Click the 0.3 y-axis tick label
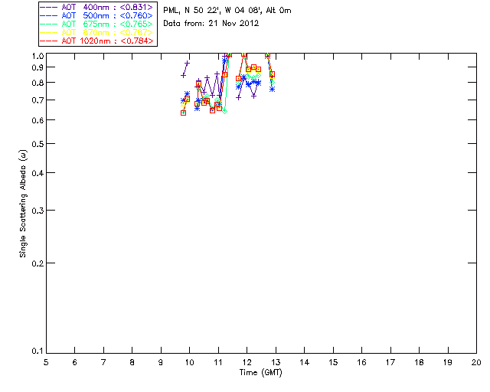The image size is (490, 392). (x=38, y=211)
